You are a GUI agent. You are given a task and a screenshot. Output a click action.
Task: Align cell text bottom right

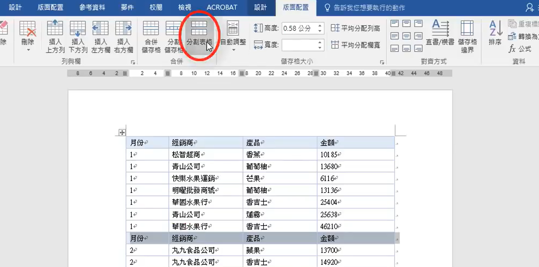coord(418,48)
